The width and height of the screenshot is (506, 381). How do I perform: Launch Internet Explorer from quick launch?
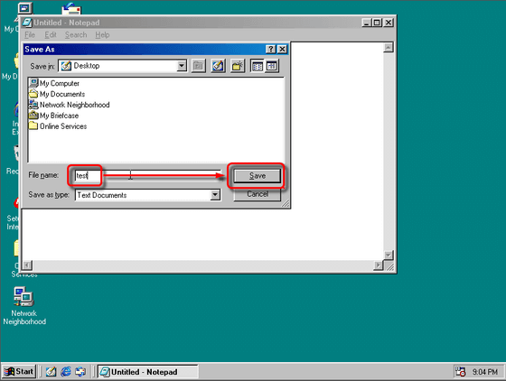[66, 372]
